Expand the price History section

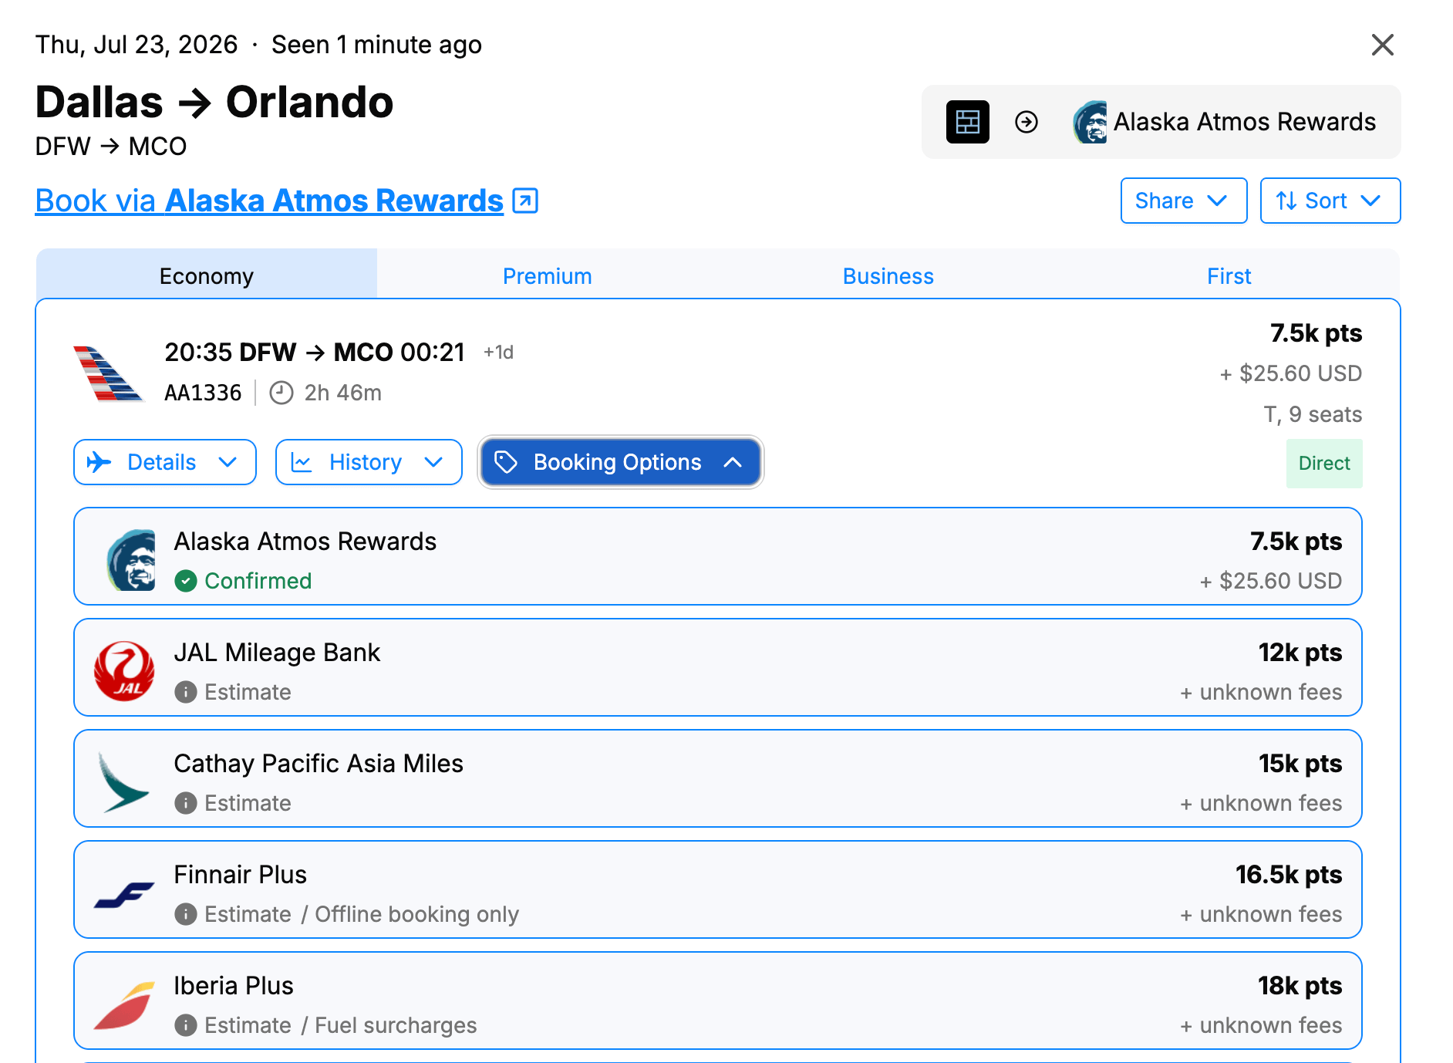[369, 462]
